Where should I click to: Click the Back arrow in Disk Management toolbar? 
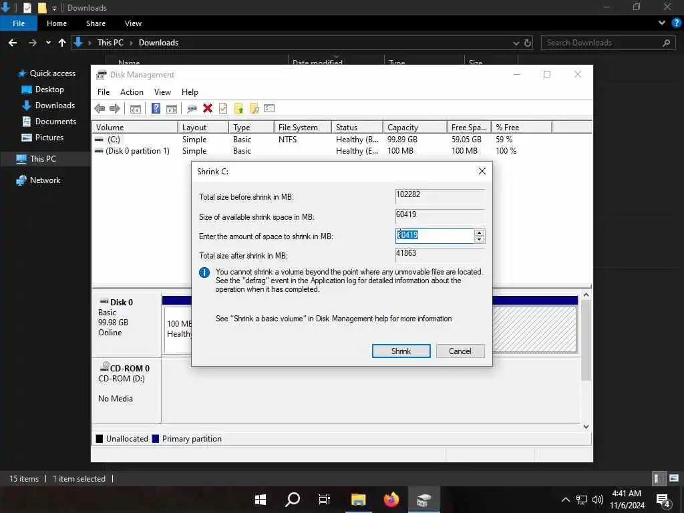click(x=100, y=108)
